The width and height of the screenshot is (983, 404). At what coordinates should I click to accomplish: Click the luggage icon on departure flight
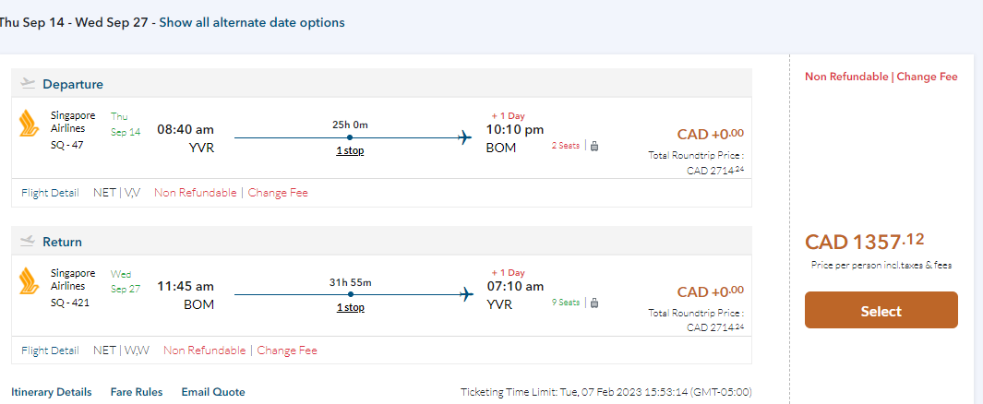(x=594, y=146)
